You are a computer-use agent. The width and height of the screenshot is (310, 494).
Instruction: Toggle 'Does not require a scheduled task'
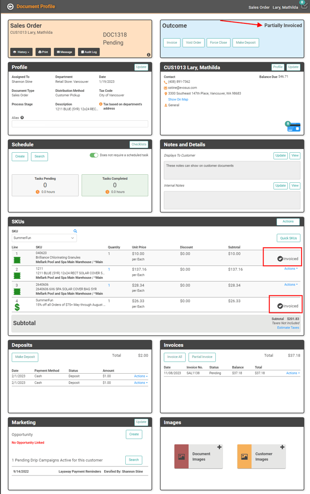pos(94,155)
